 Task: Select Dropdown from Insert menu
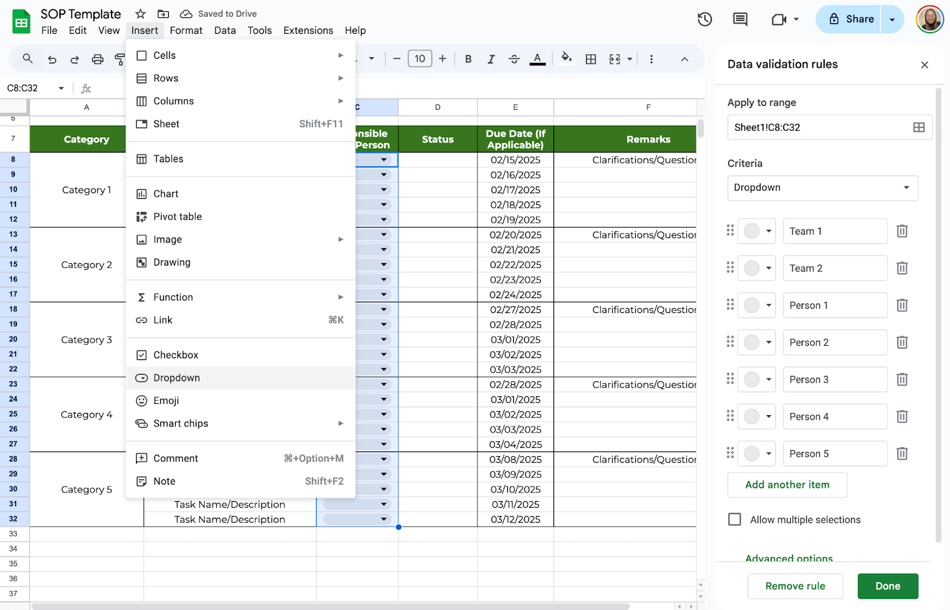(176, 378)
